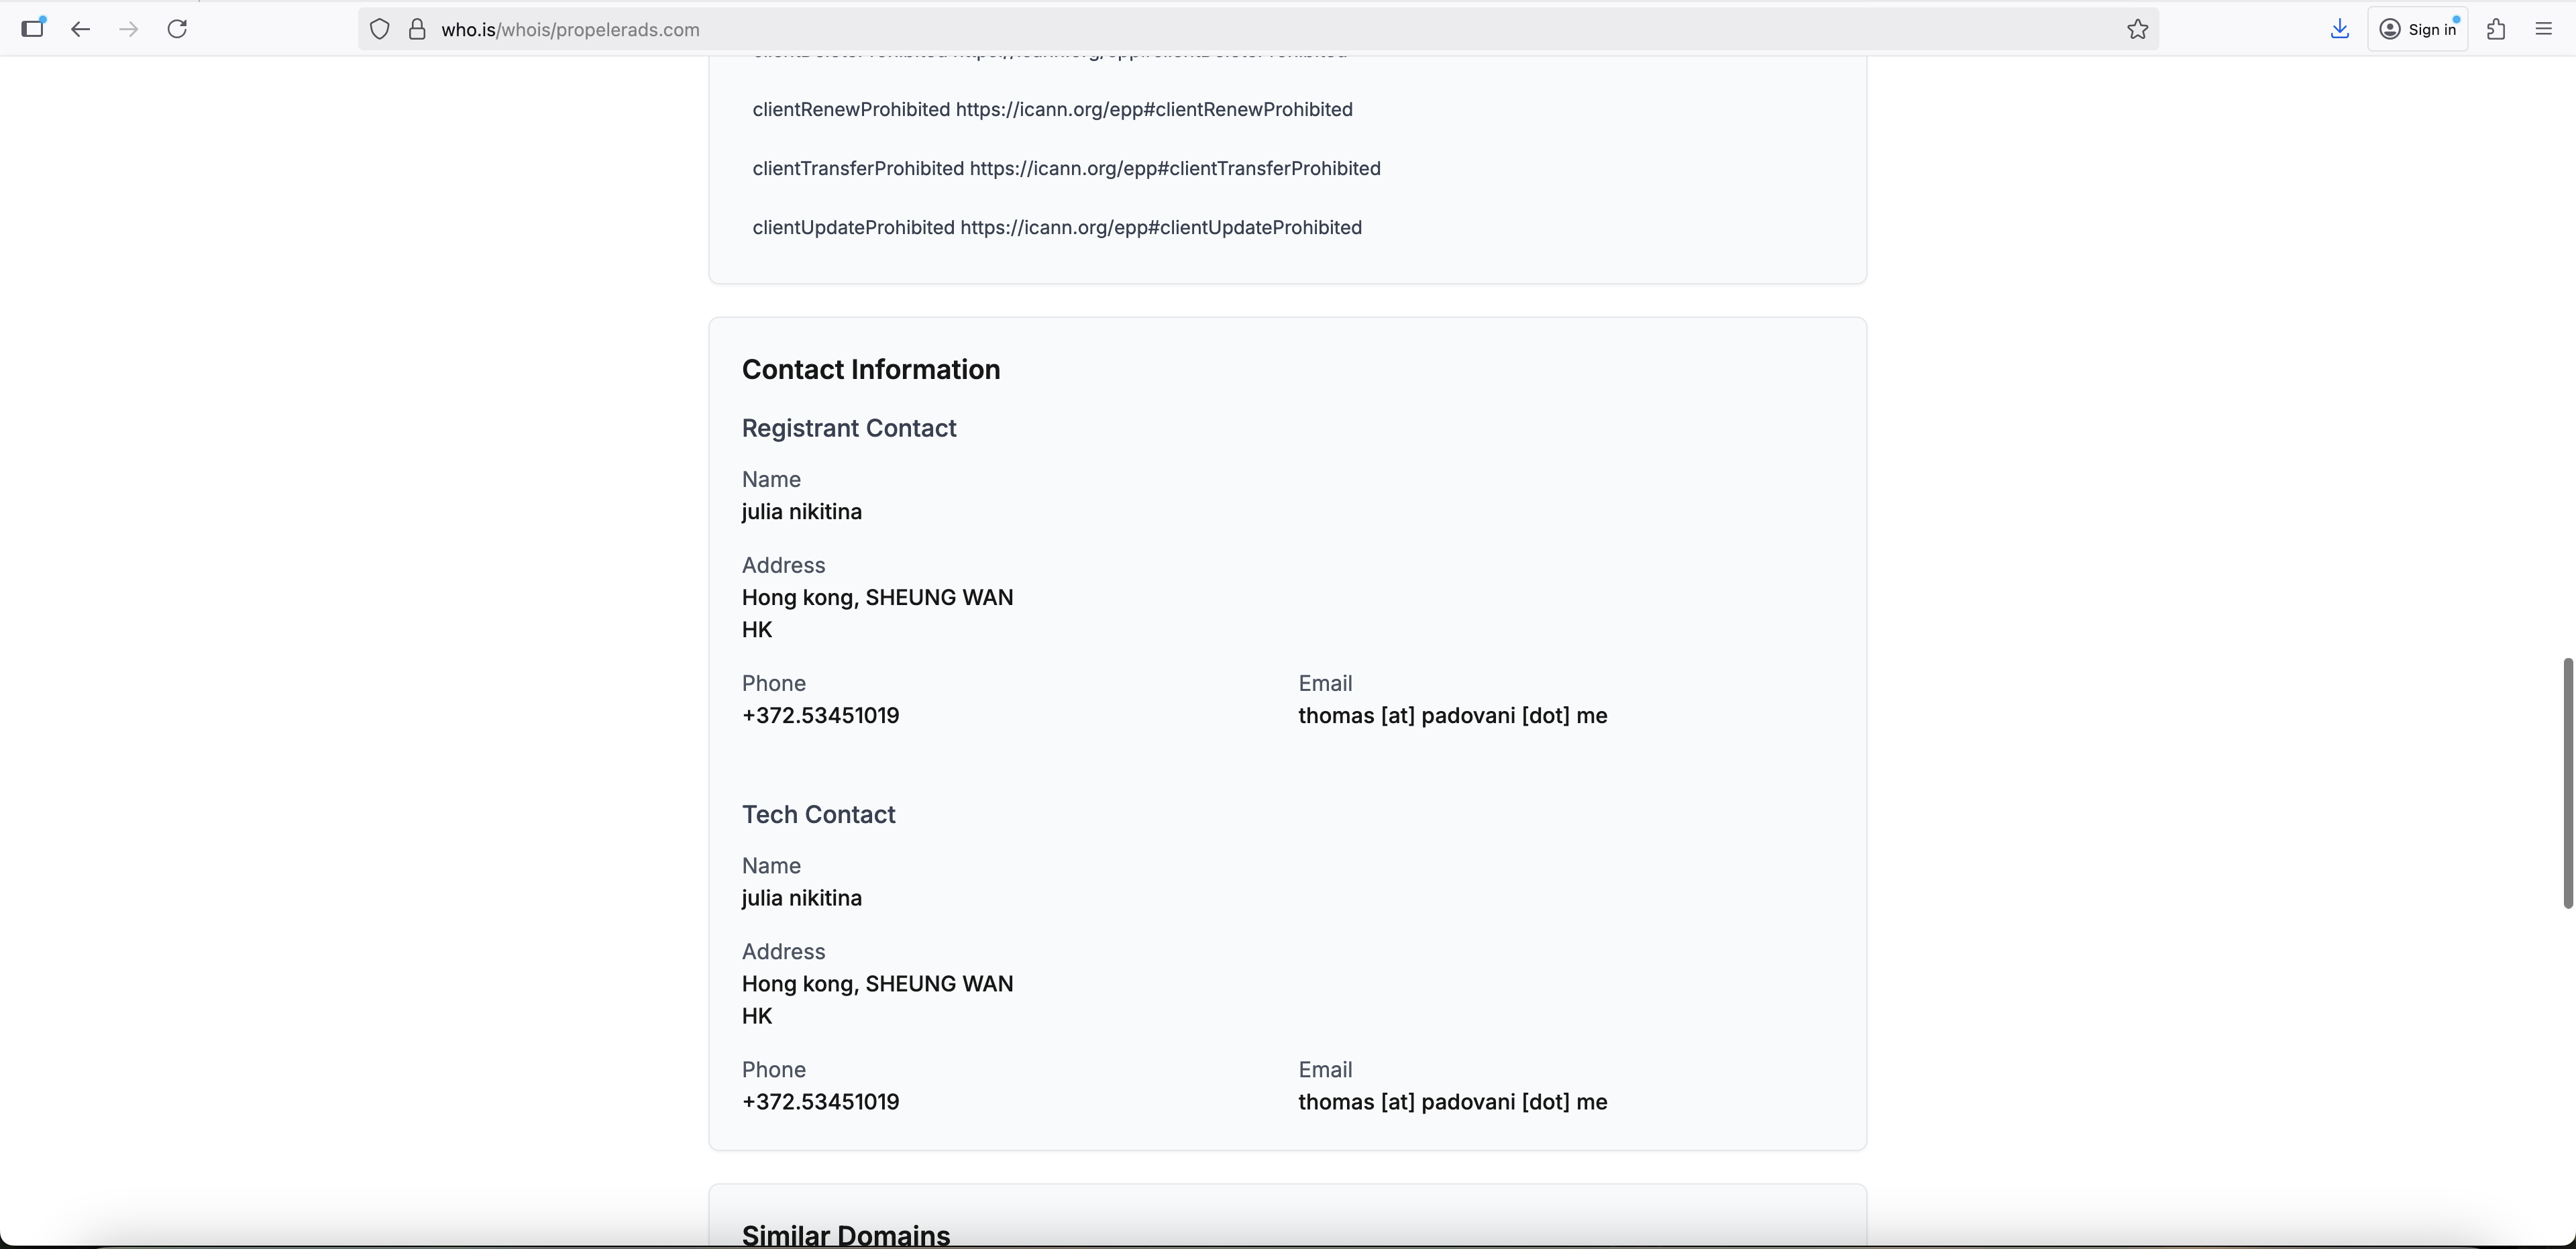Viewport: 2576px width, 1249px height.
Task: View site security via lock icon
Action: (417, 29)
